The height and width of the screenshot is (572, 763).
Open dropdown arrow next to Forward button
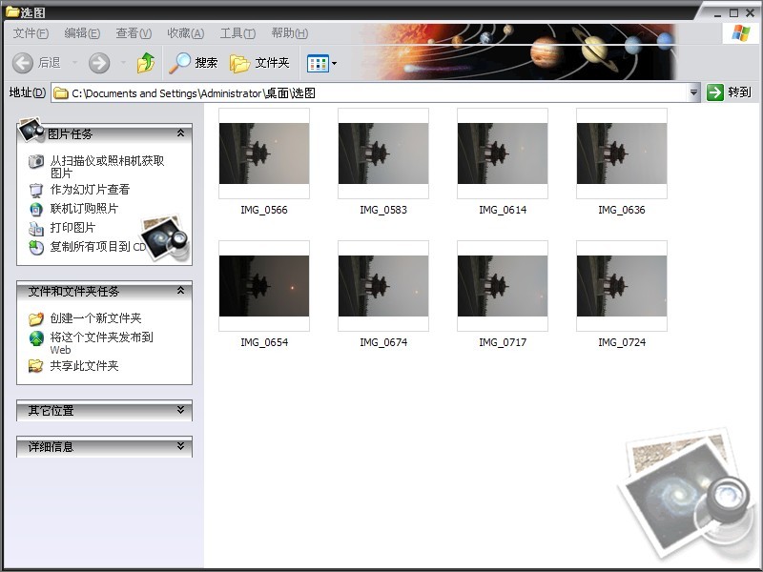[x=123, y=63]
